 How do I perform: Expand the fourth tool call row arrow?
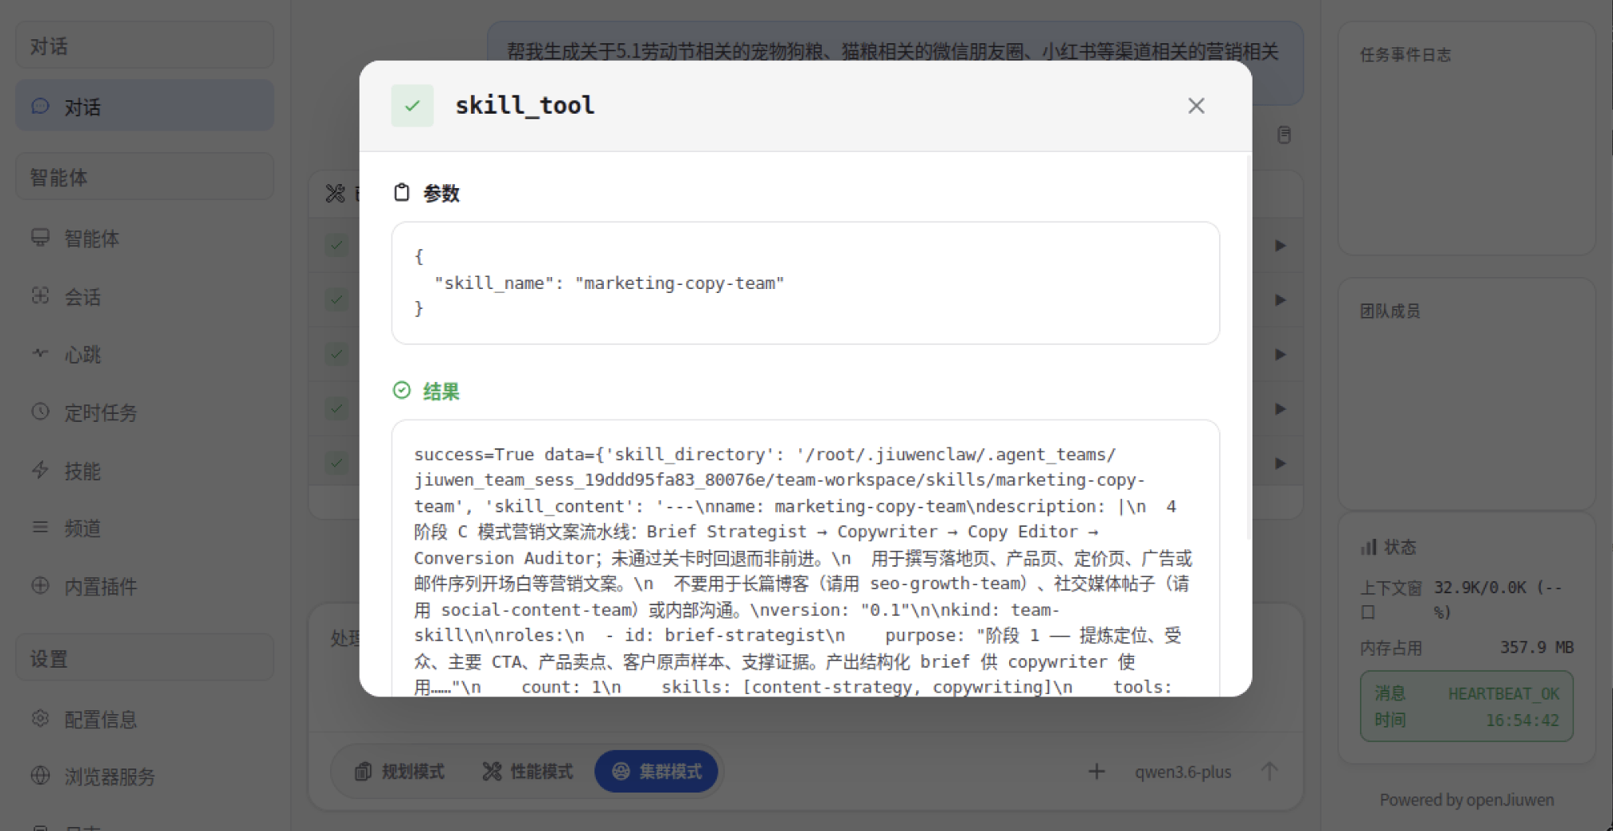pos(1280,409)
